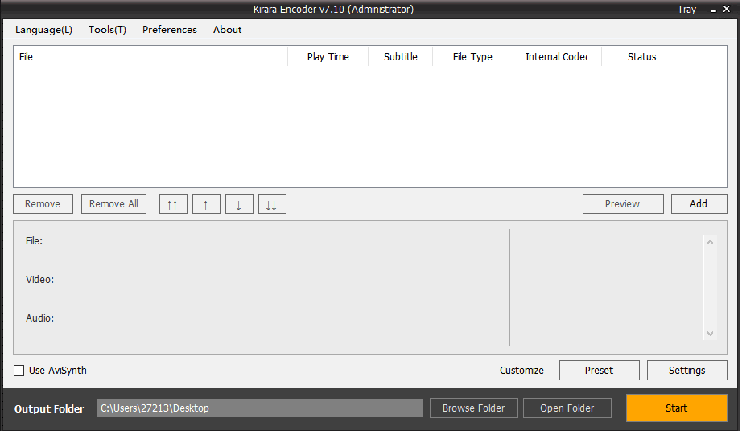Open the About menu
The image size is (742, 431).
click(227, 29)
